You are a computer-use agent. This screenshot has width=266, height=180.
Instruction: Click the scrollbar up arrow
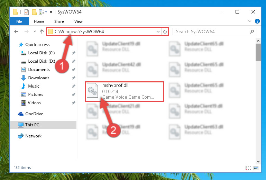click(x=258, y=41)
